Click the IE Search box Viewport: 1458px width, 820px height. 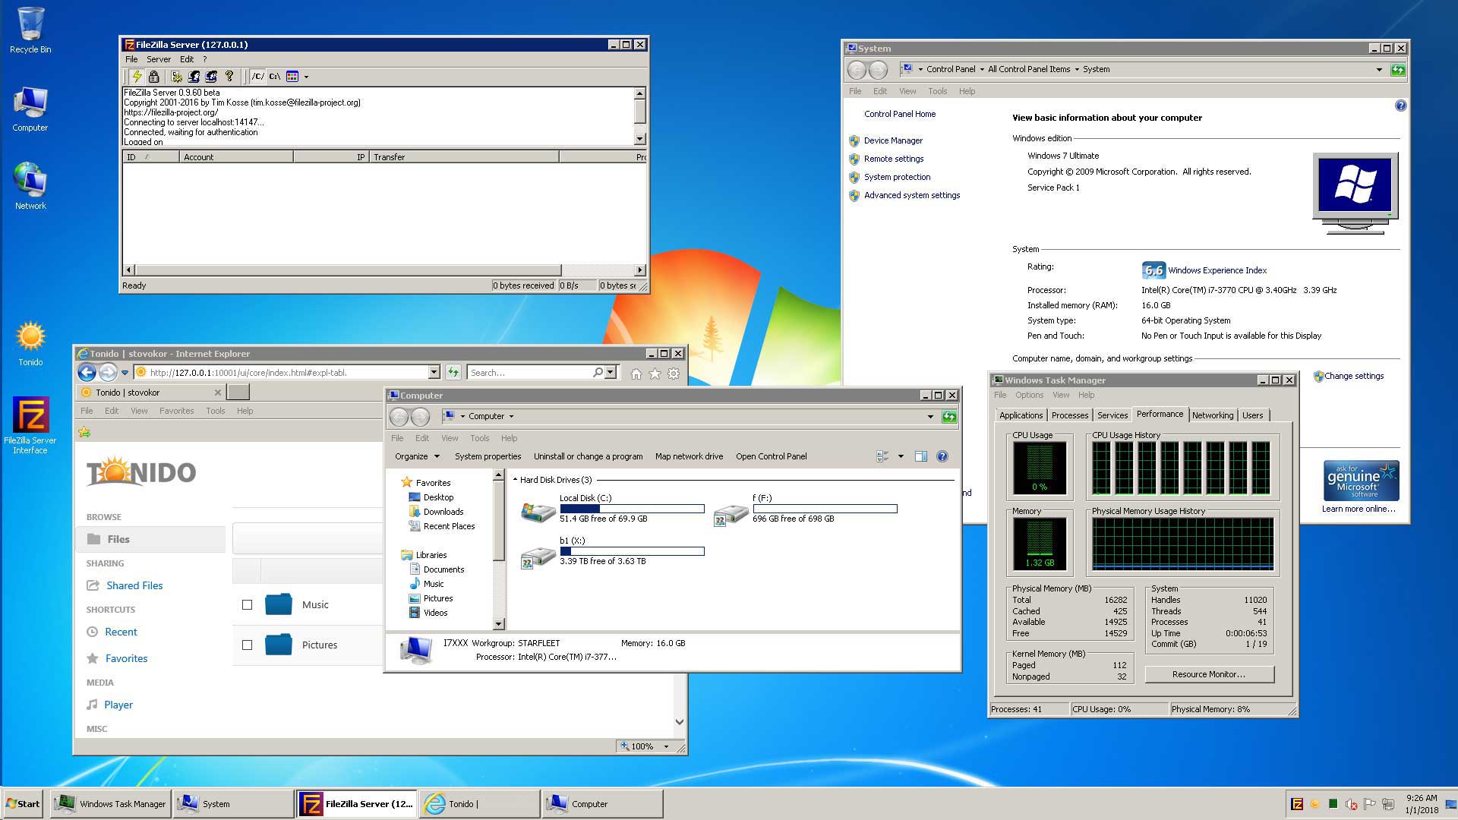[x=529, y=373]
